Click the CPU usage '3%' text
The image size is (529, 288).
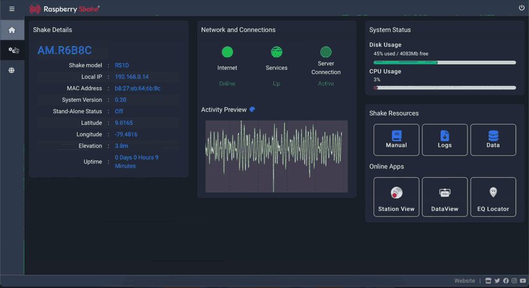point(377,80)
